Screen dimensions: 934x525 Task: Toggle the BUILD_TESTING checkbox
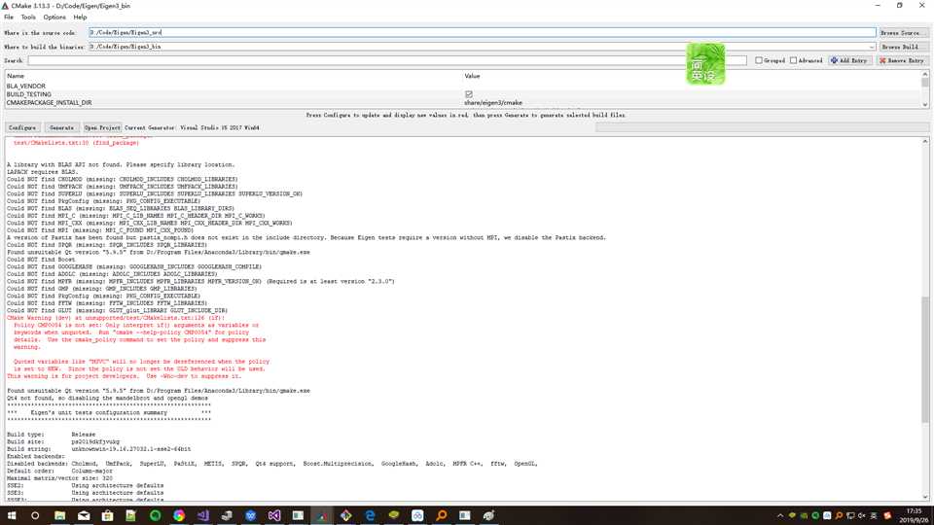(469, 94)
